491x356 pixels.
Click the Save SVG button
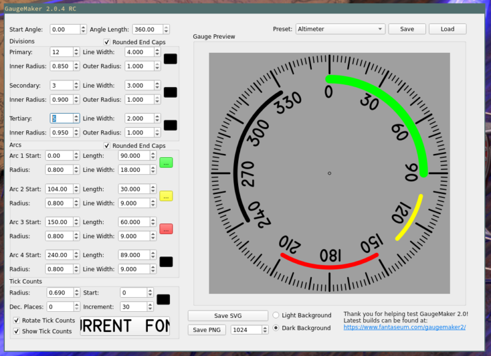(x=227, y=315)
